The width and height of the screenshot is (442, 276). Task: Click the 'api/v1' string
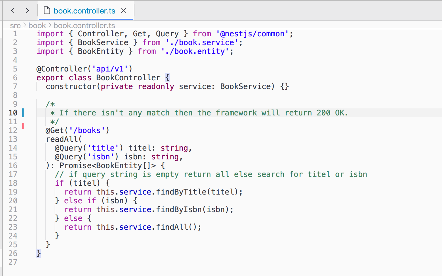pyautogui.click(x=110, y=69)
